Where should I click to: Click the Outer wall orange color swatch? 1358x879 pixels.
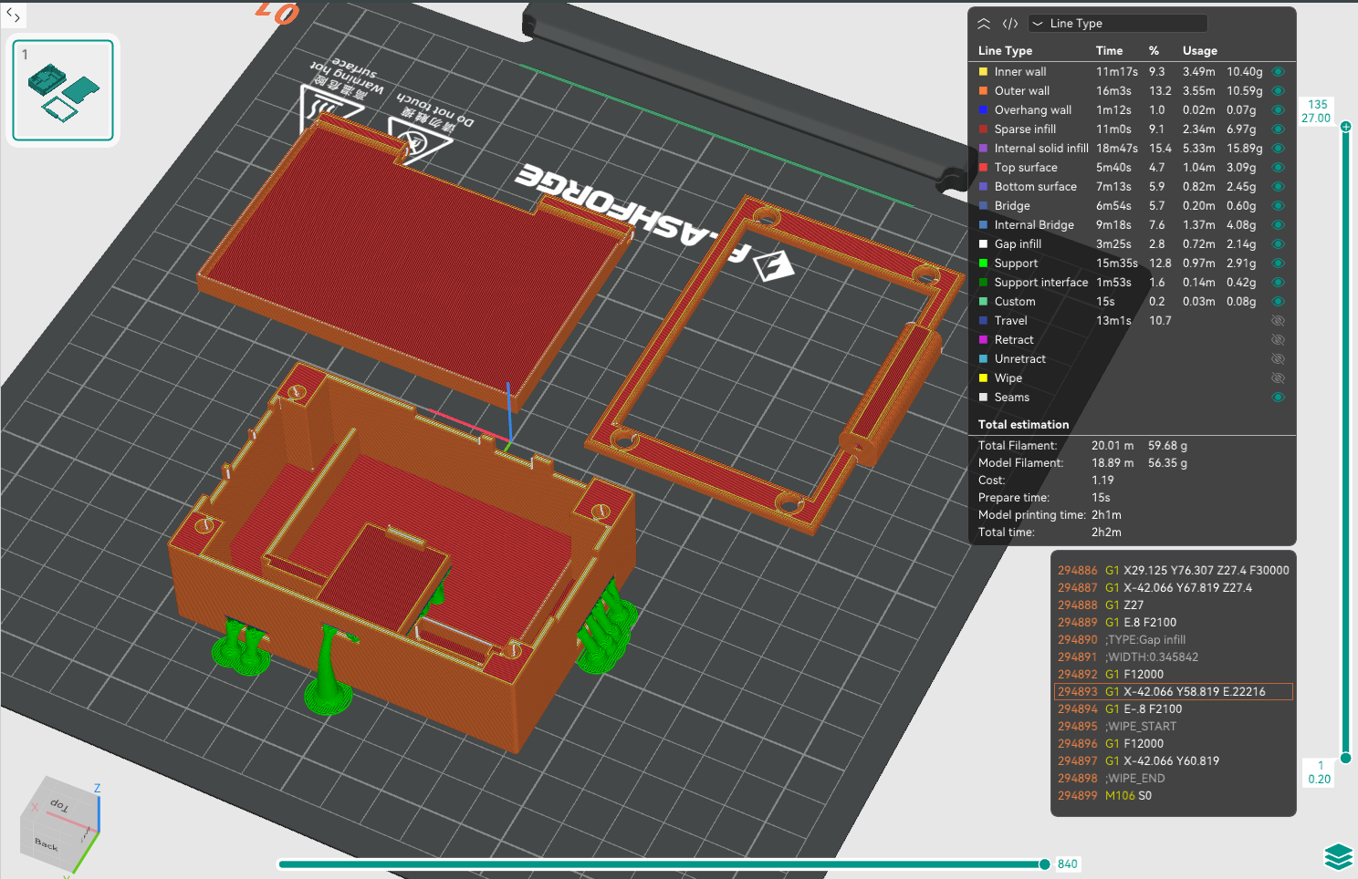(984, 91)
